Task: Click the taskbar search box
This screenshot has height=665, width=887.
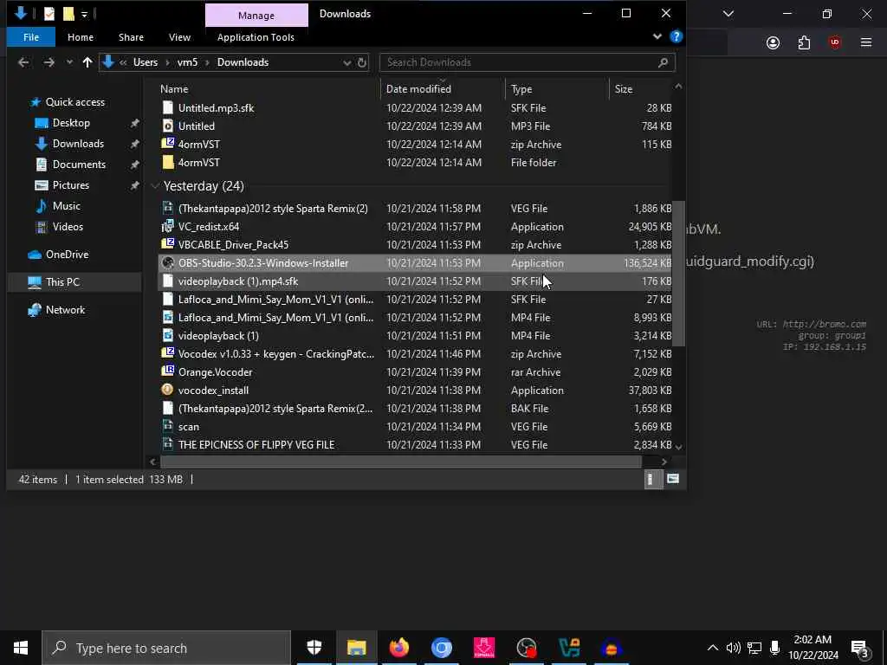Action: (x=165, y=648)
